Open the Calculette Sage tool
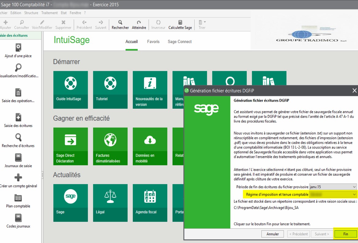The width and height of the screenshot is (358, 243). pyautogui.click(x=180, y=23)
